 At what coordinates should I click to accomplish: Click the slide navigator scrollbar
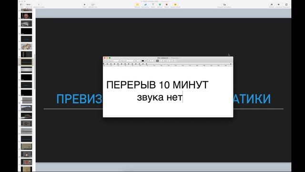[x=35, y=71]
